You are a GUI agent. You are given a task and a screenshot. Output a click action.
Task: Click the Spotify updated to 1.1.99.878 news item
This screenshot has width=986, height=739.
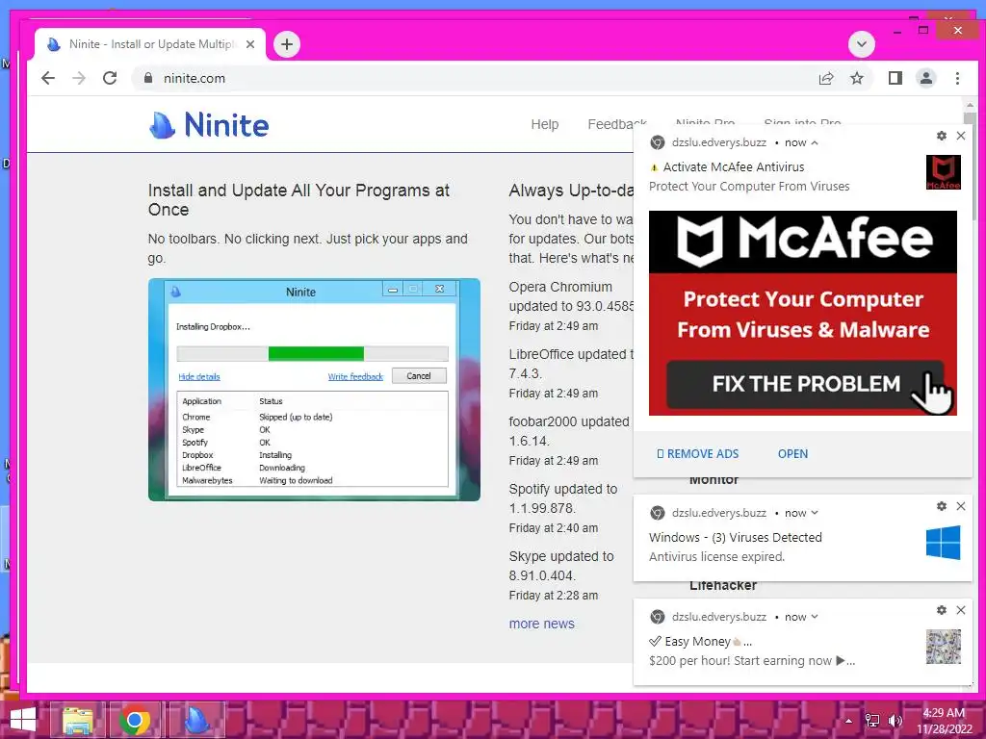click(563, 498)
